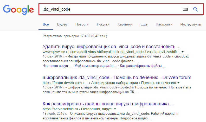Go to the Картинки tab

[125, 24]
